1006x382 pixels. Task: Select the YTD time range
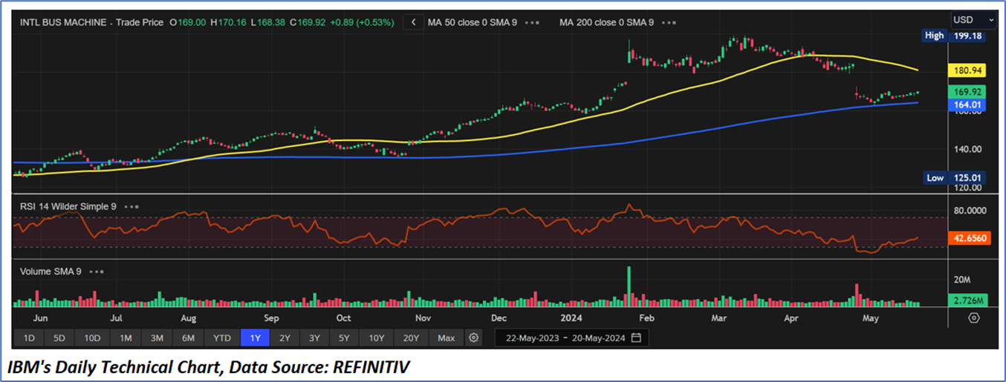221,337
